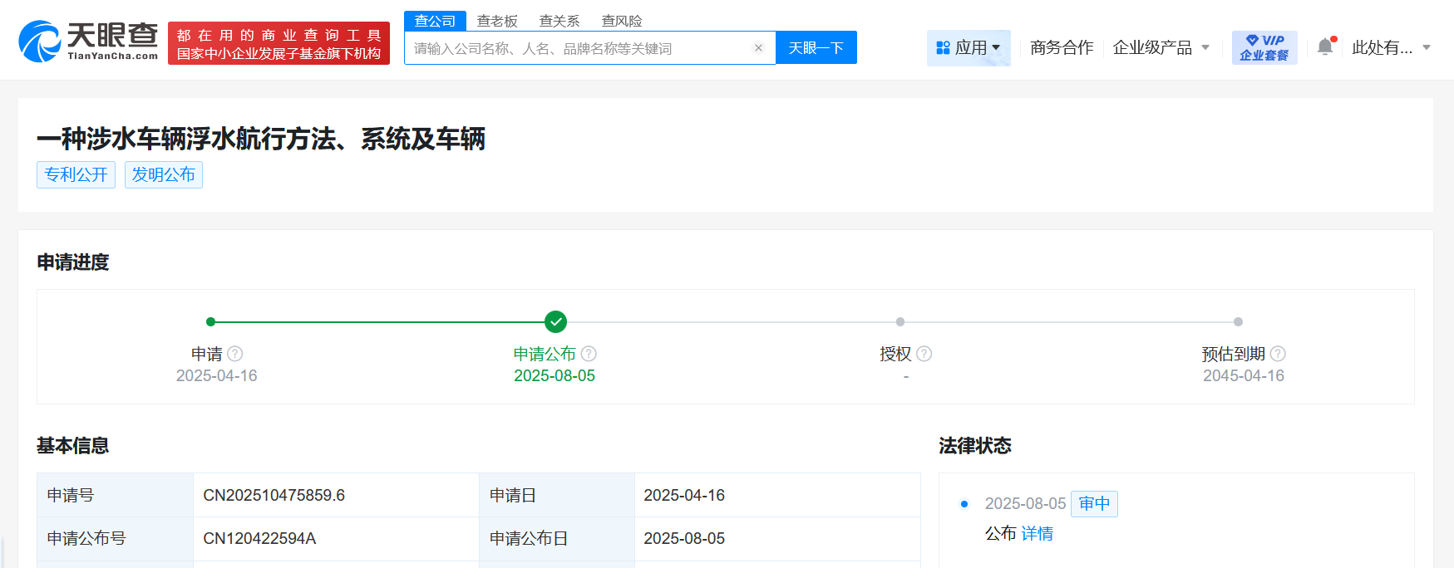
Task: Select the 申请进度 section heading
Action: [73, 262]
